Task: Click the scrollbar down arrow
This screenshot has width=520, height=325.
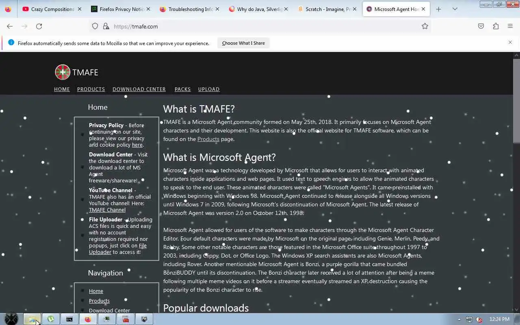Action: tap(516, 310)
